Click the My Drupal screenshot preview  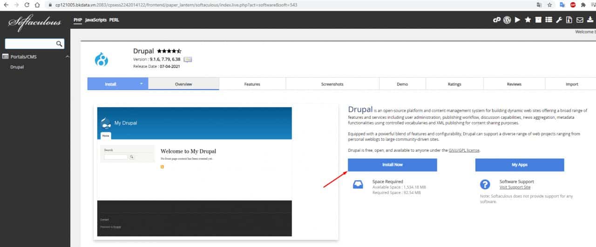click(x=195, y=172)
